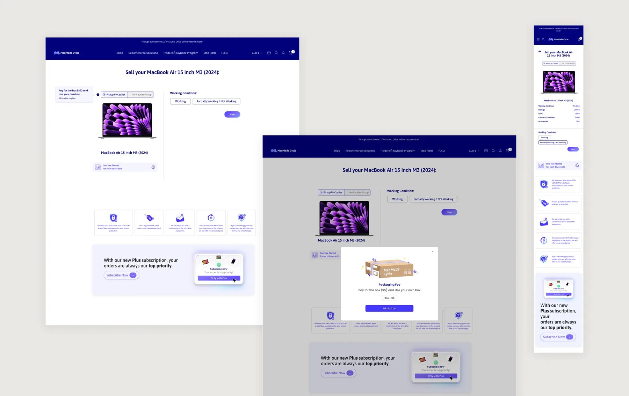629x396 pixels.
Task: Click the Next button in the mobile view
Action: click(x=573, y=149)
